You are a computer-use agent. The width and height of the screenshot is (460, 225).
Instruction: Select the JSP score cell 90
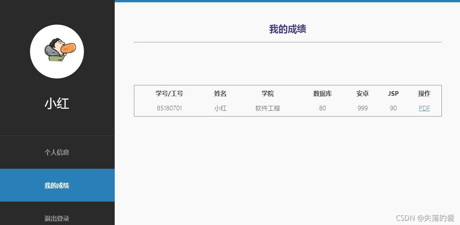coord(393,108)
